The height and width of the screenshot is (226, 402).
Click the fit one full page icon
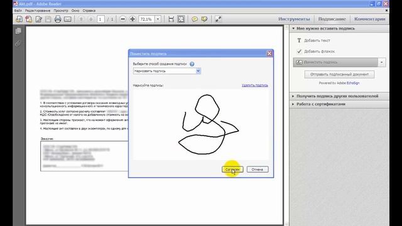pos(181,19)
